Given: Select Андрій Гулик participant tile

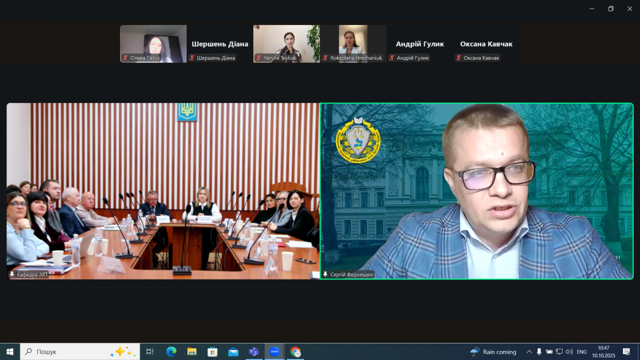Looking at the screenshot, I should pos(420,44).
